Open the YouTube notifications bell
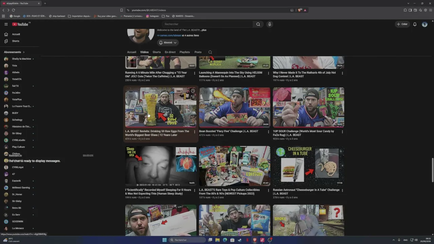Screen dimensions: 434x244 (x=415, y=24)
